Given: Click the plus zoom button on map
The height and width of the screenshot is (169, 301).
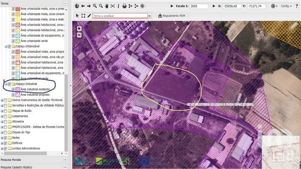Looking at the screenshot, I should (x=79, y=29).
